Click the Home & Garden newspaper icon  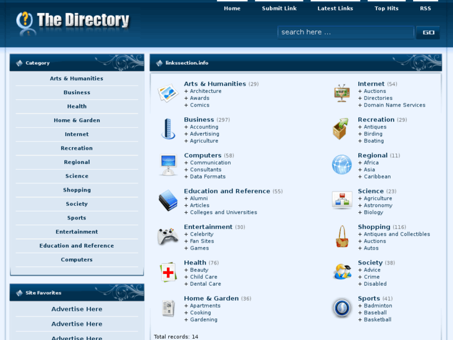[168, 308]
